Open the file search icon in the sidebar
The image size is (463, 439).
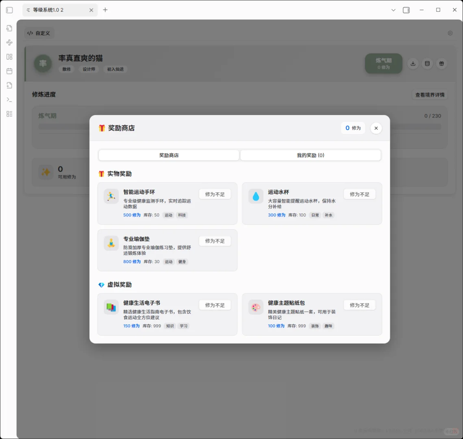click(x=9, y=28)
